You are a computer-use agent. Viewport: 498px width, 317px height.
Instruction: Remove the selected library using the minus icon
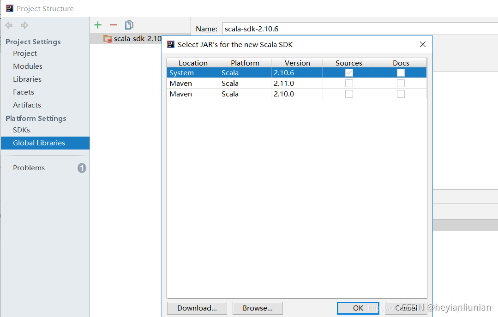click(x=113, y=24)
